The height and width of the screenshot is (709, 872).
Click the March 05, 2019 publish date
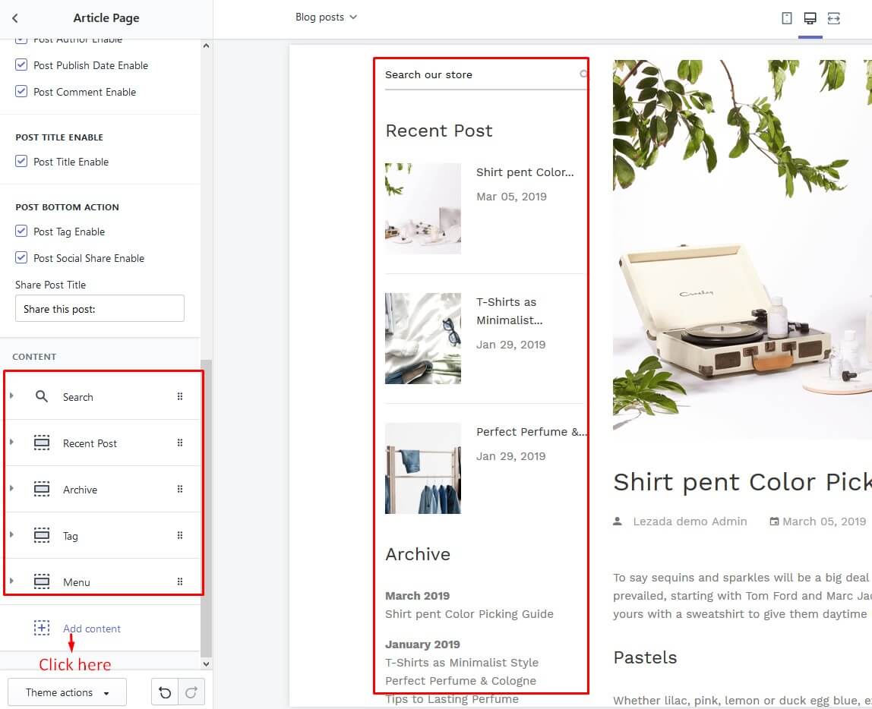(824, 522)
